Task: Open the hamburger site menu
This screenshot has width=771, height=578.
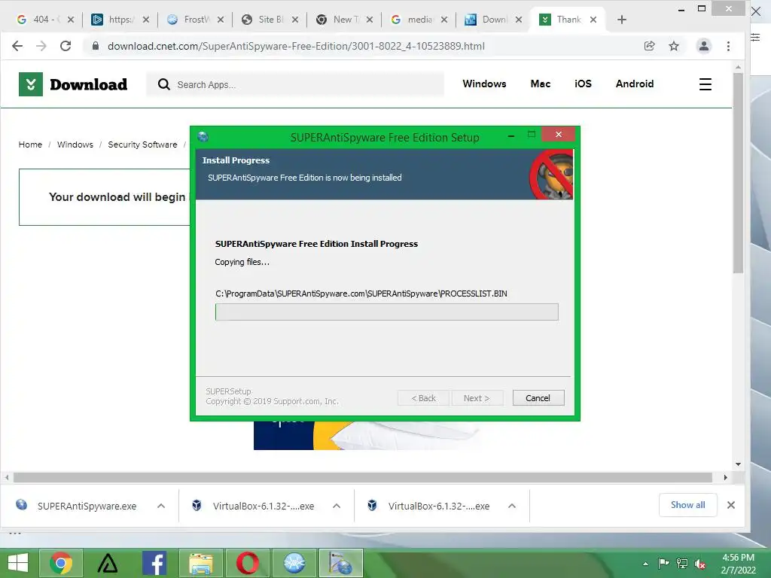Action: pyautogui.click(x=705, y=84)
